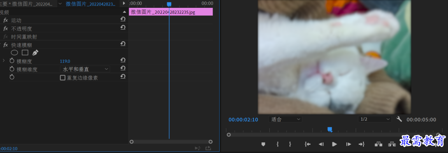
Task: Mark In point in Program monitor
Action: [x=278, y=144]
